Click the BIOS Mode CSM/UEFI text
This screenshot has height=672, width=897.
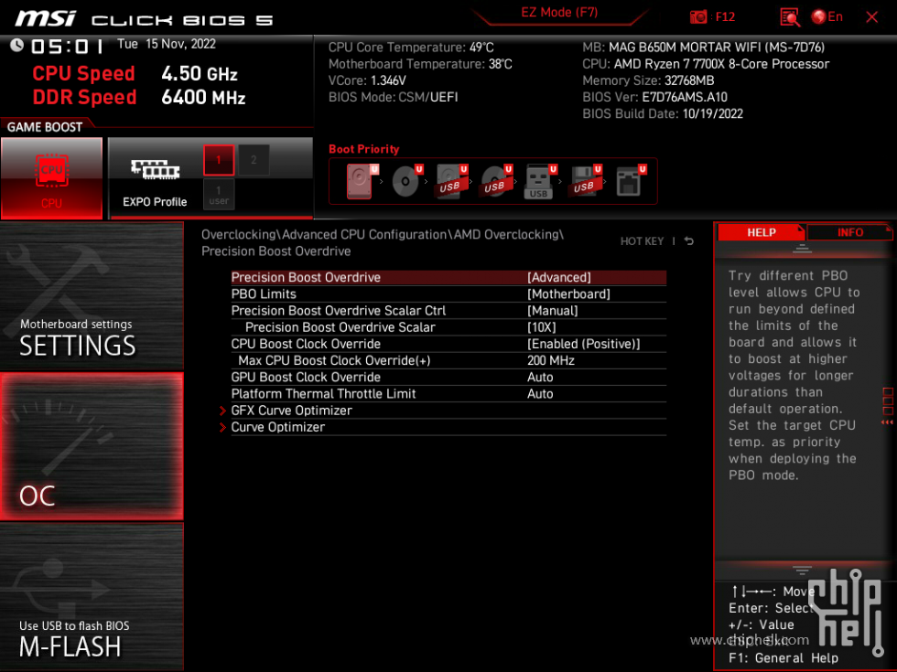(393, 97)
